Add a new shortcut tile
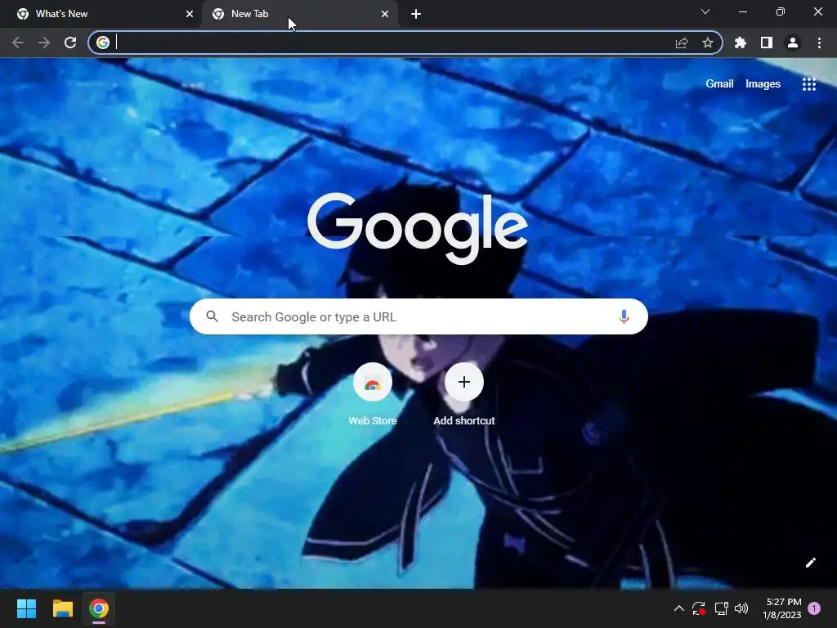The height and width of the screenshot is (628, 837). click(x=464, y=395)
